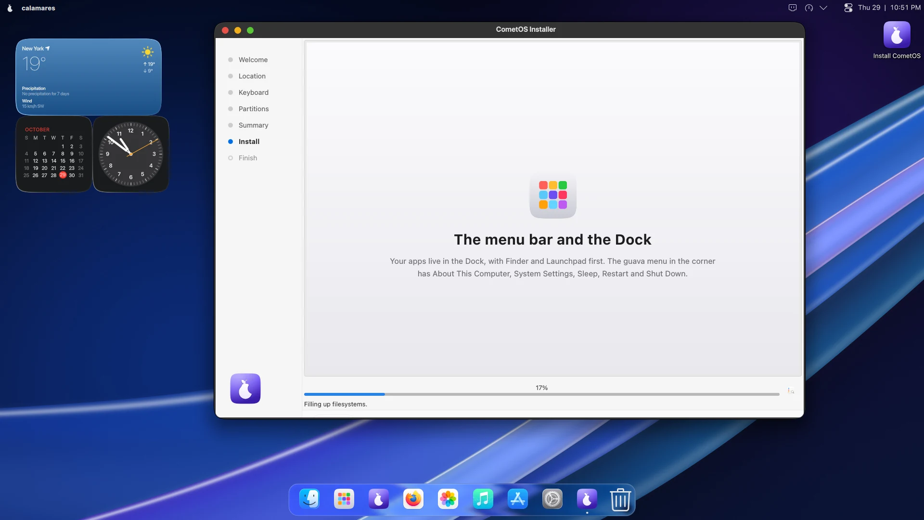The width and height of the screenshot is (924, 520).
Task: Click the CometOS Installer window title
Action: (526, 29)
